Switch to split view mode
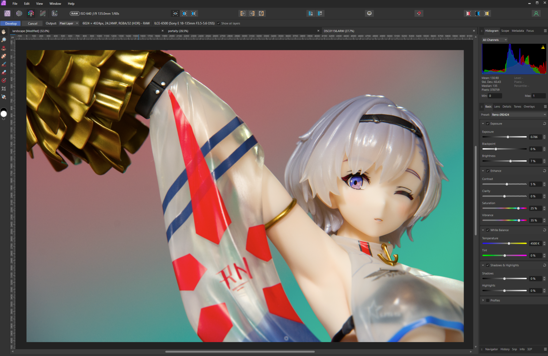The height and width of the screenshot is (356, 548). tap(184, 13)
